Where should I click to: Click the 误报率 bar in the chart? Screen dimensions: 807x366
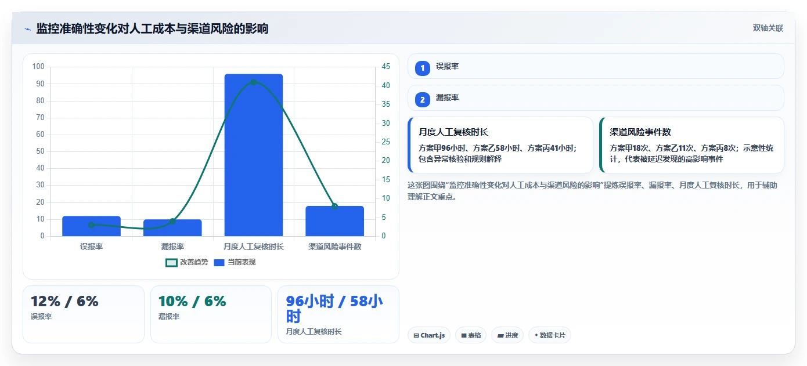[x=91, y=226]
